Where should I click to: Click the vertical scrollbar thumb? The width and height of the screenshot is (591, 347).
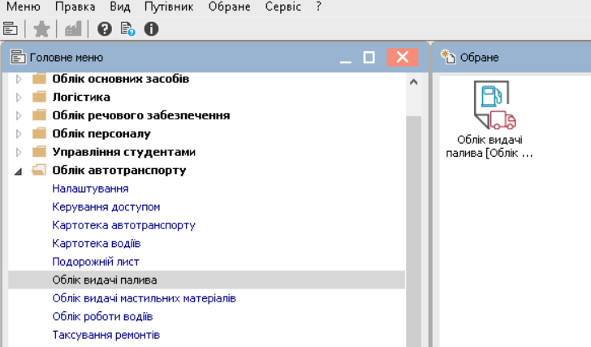[x=413, y=232]
